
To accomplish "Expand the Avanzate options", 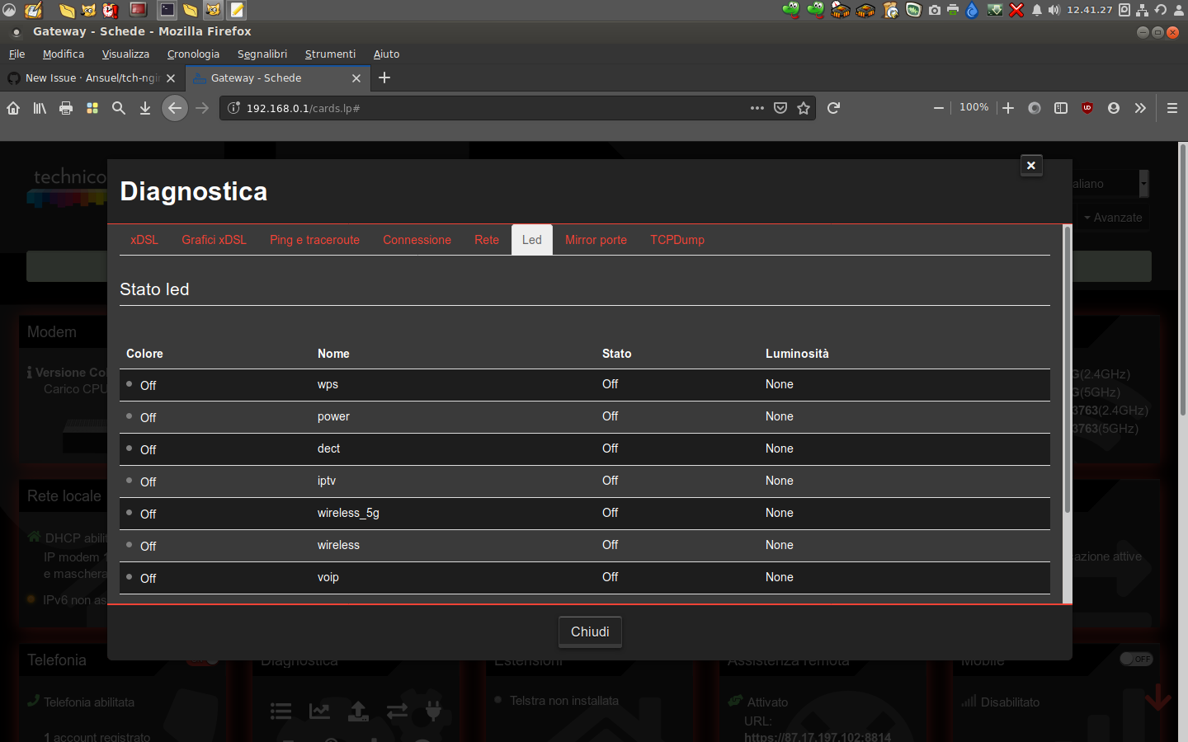I will [1113, 218].
